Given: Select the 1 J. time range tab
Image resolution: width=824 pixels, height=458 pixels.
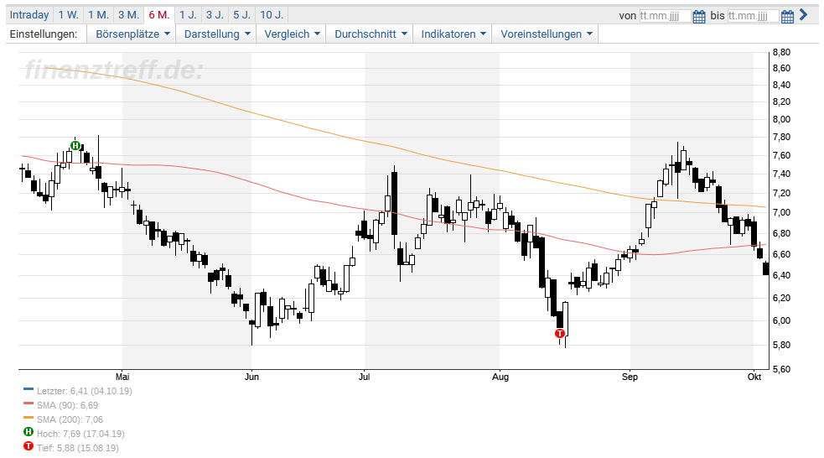Looking at the screenshot, I should (188, 15).
